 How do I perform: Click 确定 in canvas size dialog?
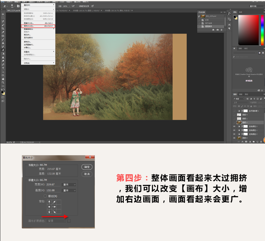[x=87, y=167]
